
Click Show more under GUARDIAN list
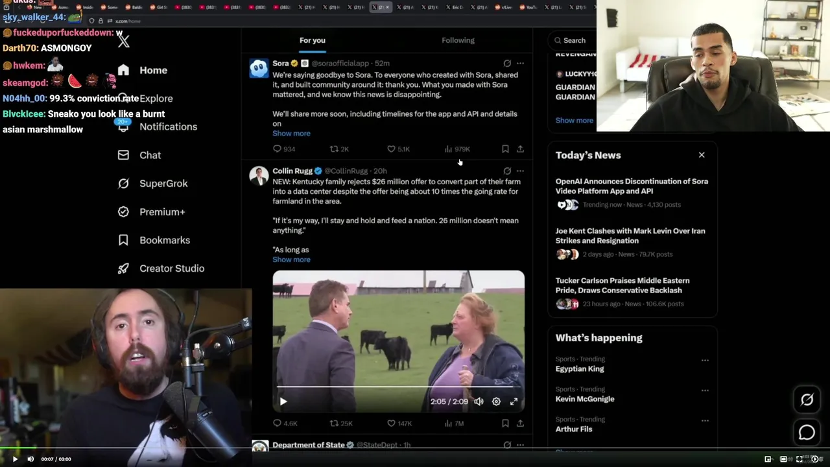[575, 121]
